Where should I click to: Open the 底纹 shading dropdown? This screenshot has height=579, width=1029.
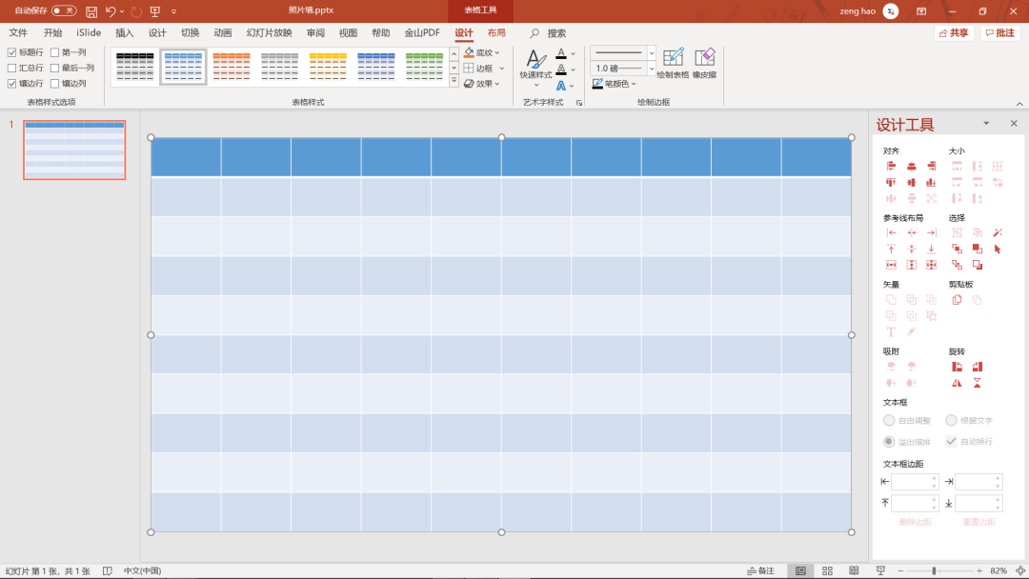(x=482, y=52)
